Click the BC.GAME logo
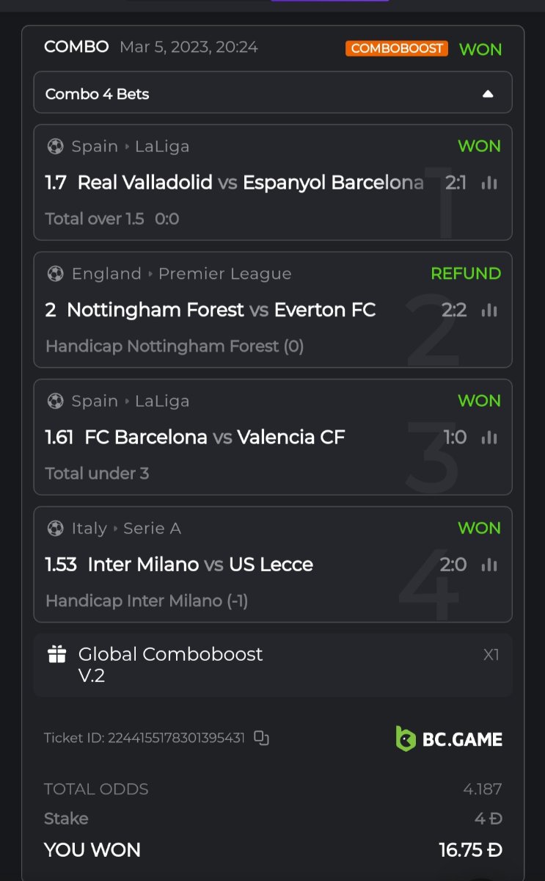This screenshot has height=881, width=545. pos(449,739)
